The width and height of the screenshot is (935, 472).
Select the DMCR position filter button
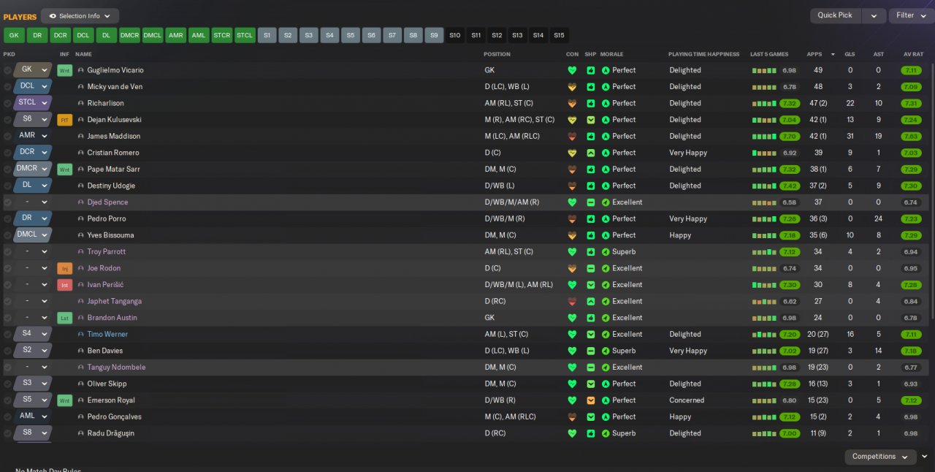pyautogui.click(x=129, y=35)
